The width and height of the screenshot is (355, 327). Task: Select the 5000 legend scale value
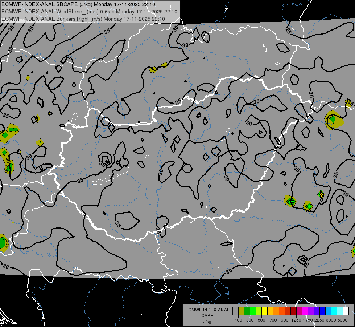coord(342,320)
